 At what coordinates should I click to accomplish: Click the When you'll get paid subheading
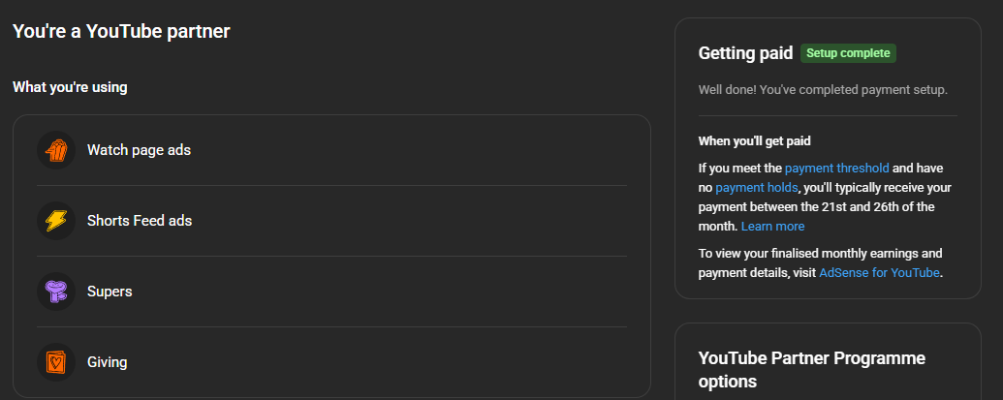[x=754, y=140]
